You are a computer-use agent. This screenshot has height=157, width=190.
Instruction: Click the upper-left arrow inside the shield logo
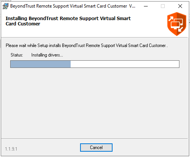pyautogui.click(x=171, y=19)
